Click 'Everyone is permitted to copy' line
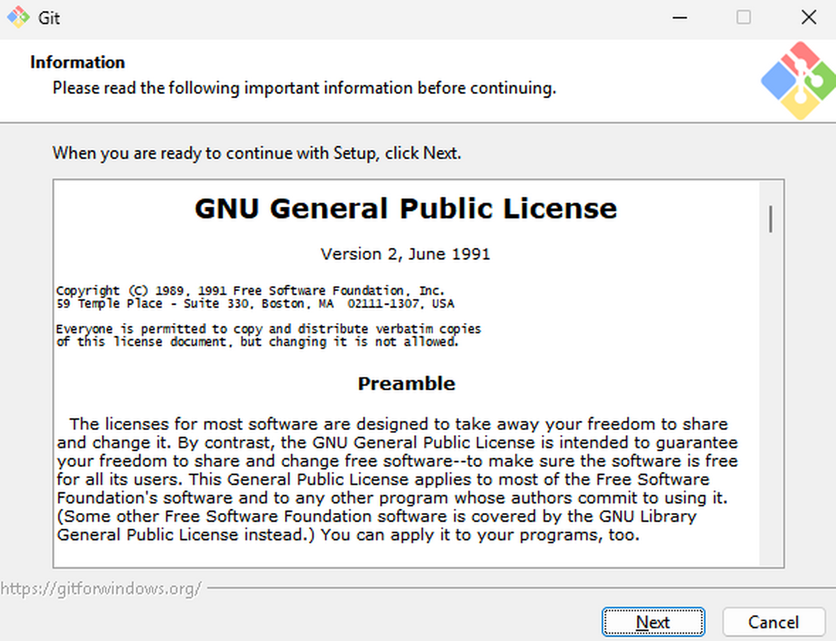 coord(268,329)
